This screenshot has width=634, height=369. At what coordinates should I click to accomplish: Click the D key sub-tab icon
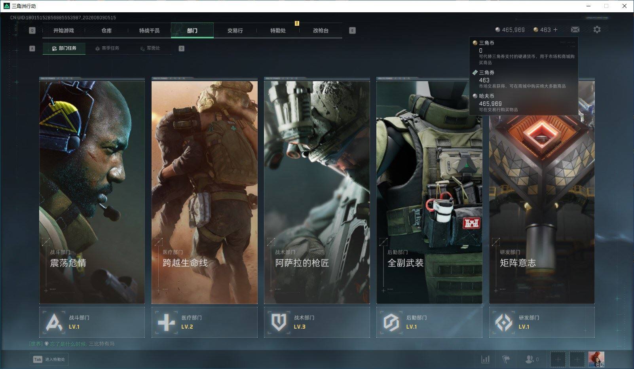pos(181,48)
